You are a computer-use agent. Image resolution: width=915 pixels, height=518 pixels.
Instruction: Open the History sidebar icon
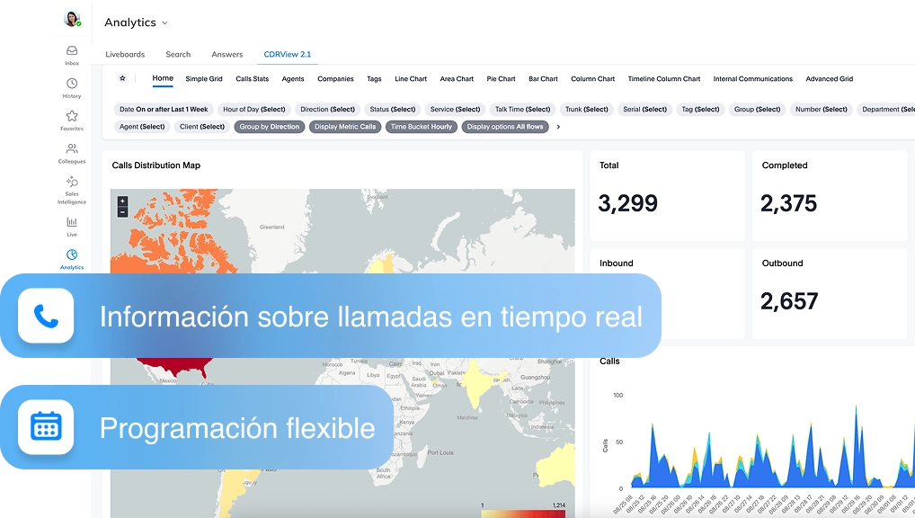72,84
